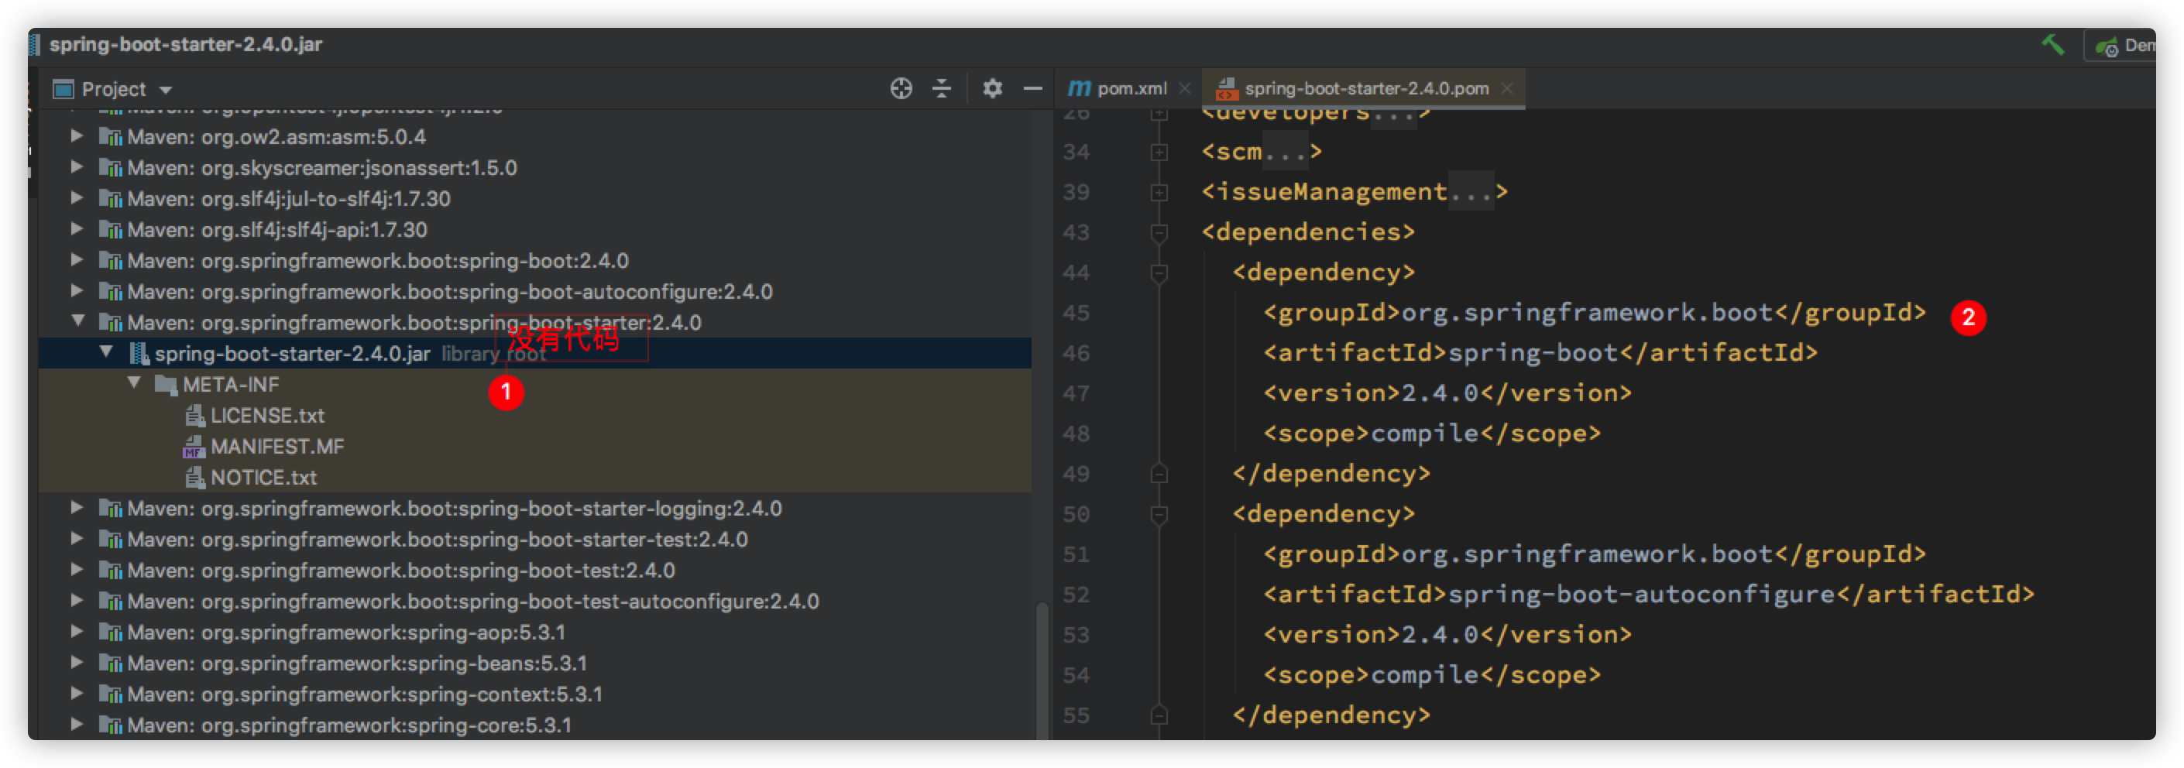2184x768 pixels.
Task: Click the Project tree vertical scrollbar
Action: (x=1042, y=670)
